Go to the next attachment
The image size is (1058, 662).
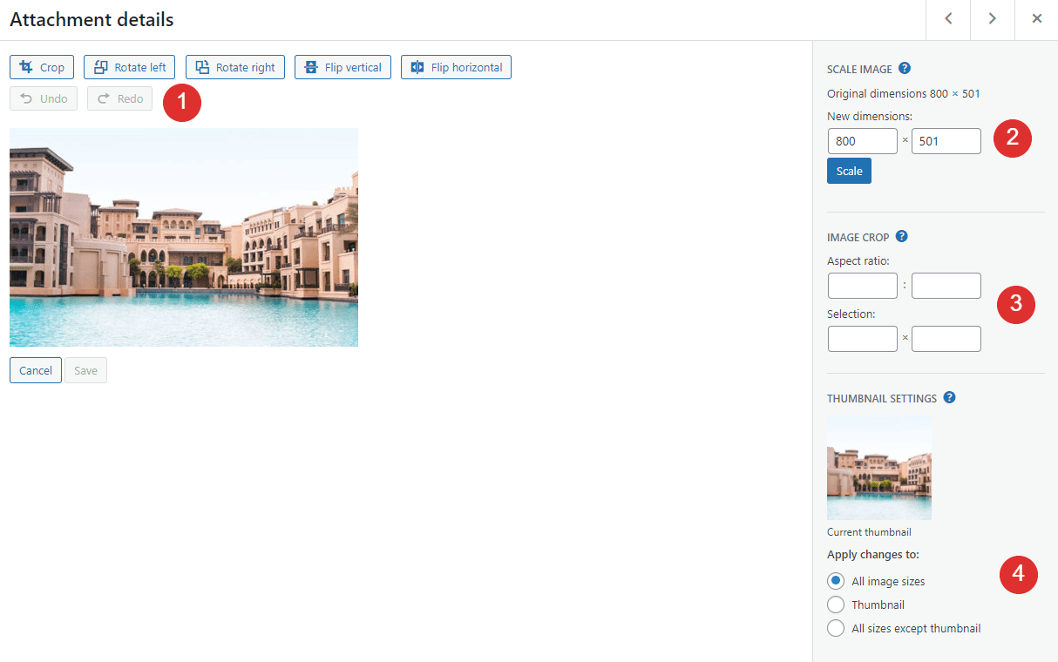(x=992, y=19)
